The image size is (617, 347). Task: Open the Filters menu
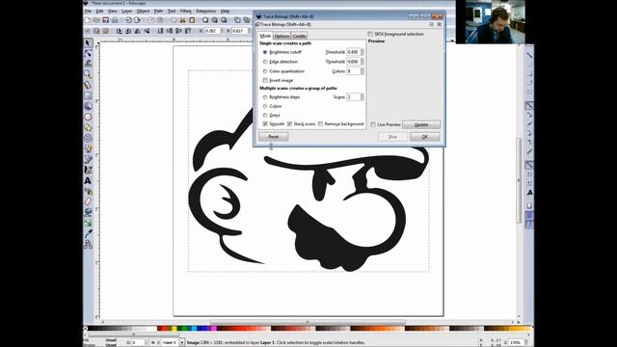click(x=185, y=11)
